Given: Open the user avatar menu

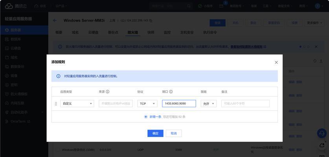Looking at the screenshot, I should [319, 6].
